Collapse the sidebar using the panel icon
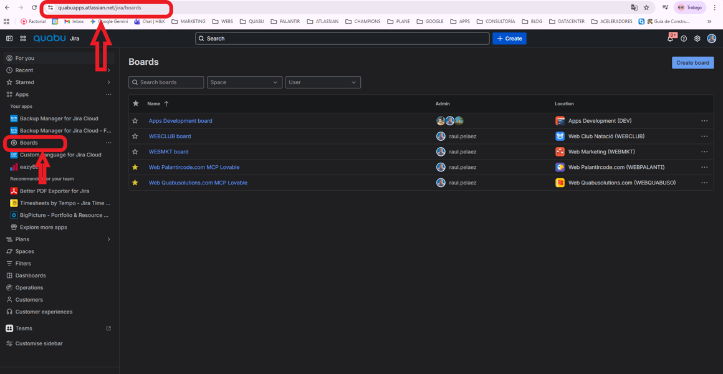Screen dimensions: 723x374 click(x=9, y=39)
